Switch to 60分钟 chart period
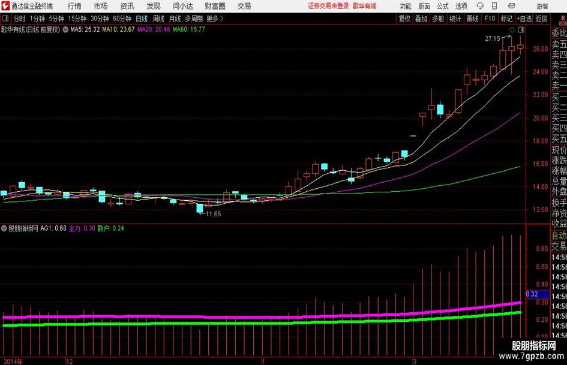Image resolution: width=567 pixels, height=365 pixels. 122,19
